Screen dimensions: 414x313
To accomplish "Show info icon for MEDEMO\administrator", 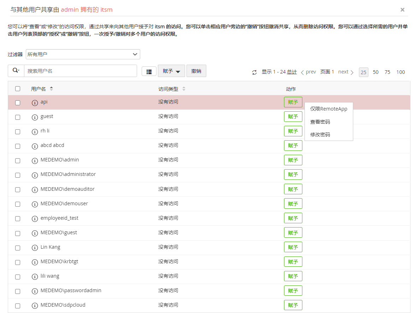I will tap(35, 175).
